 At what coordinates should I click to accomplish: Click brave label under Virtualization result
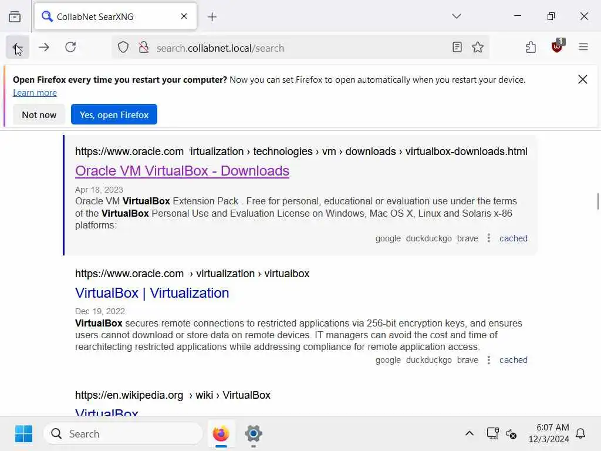(468, 360)
